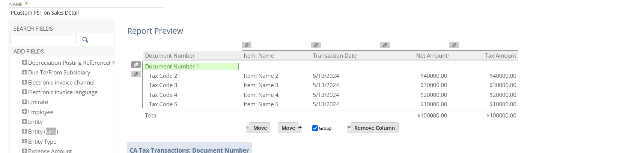Click edit icon above Tax Amount column
This screenshot has height=153, width=617.
coord(454,45)
